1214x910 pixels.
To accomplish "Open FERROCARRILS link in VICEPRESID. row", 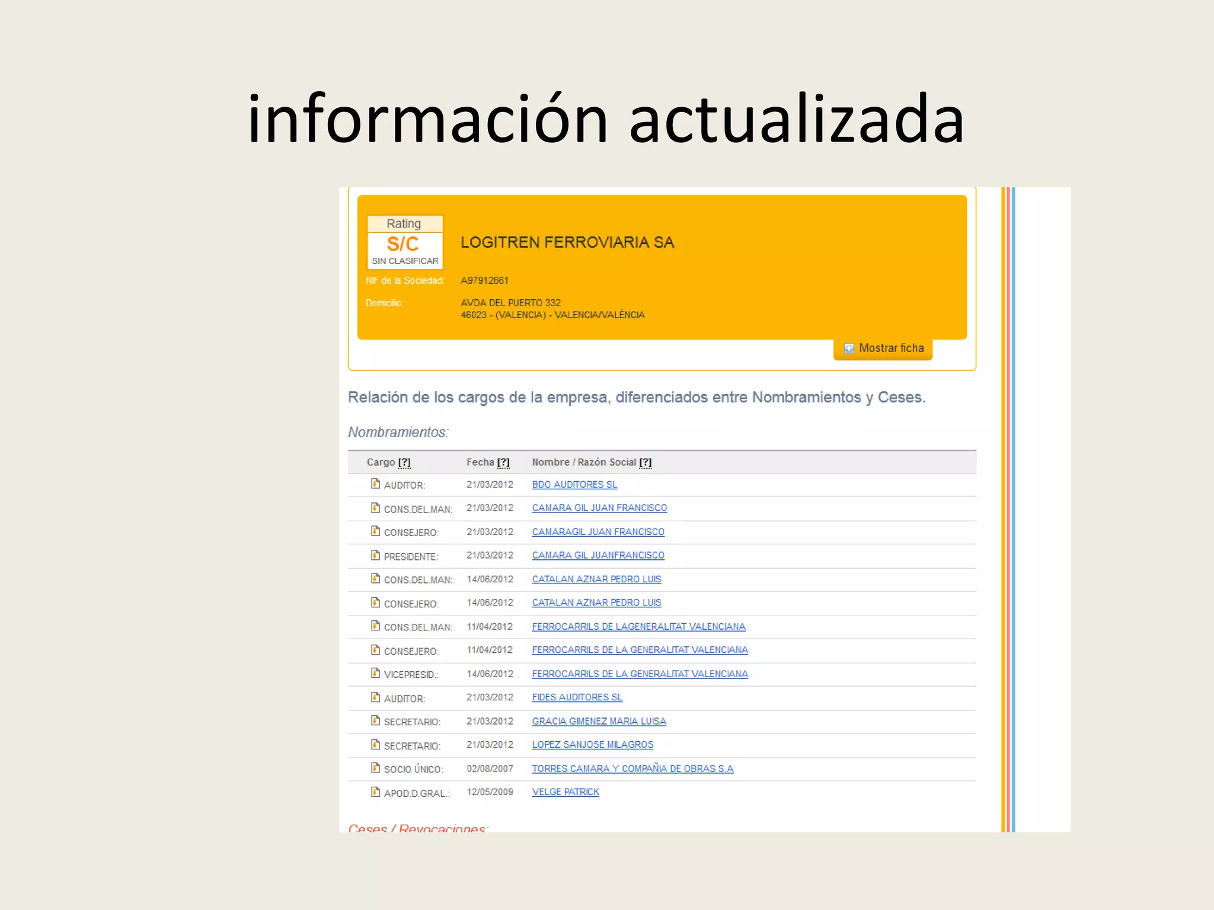I will pyautogui.click(x=640, y=674).
